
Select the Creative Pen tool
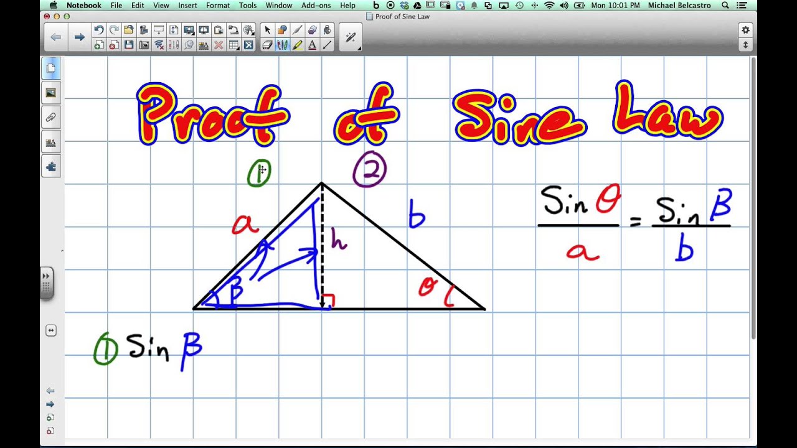pyautogui.click(x=297, y=30)
